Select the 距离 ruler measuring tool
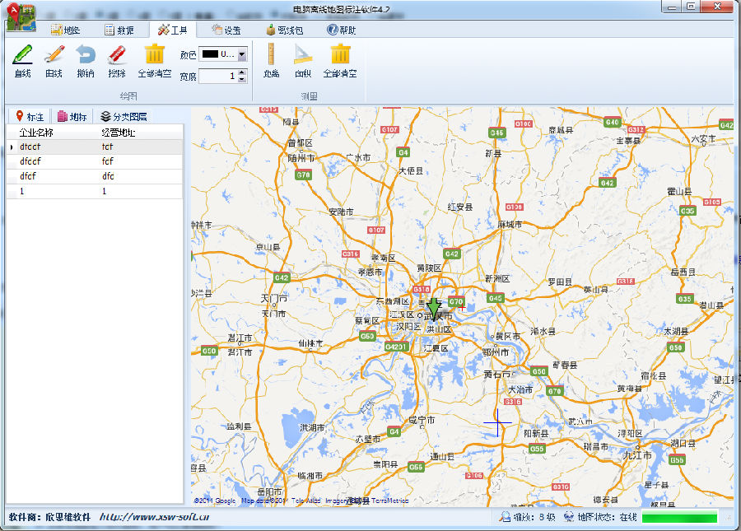The width and height of the screenshot is (741, 531). point(271,60)
